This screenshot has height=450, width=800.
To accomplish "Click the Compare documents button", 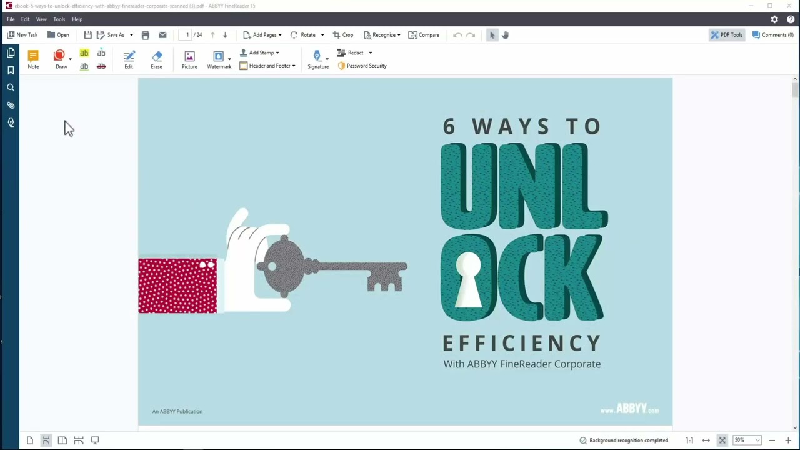I will tap(424, 35).
